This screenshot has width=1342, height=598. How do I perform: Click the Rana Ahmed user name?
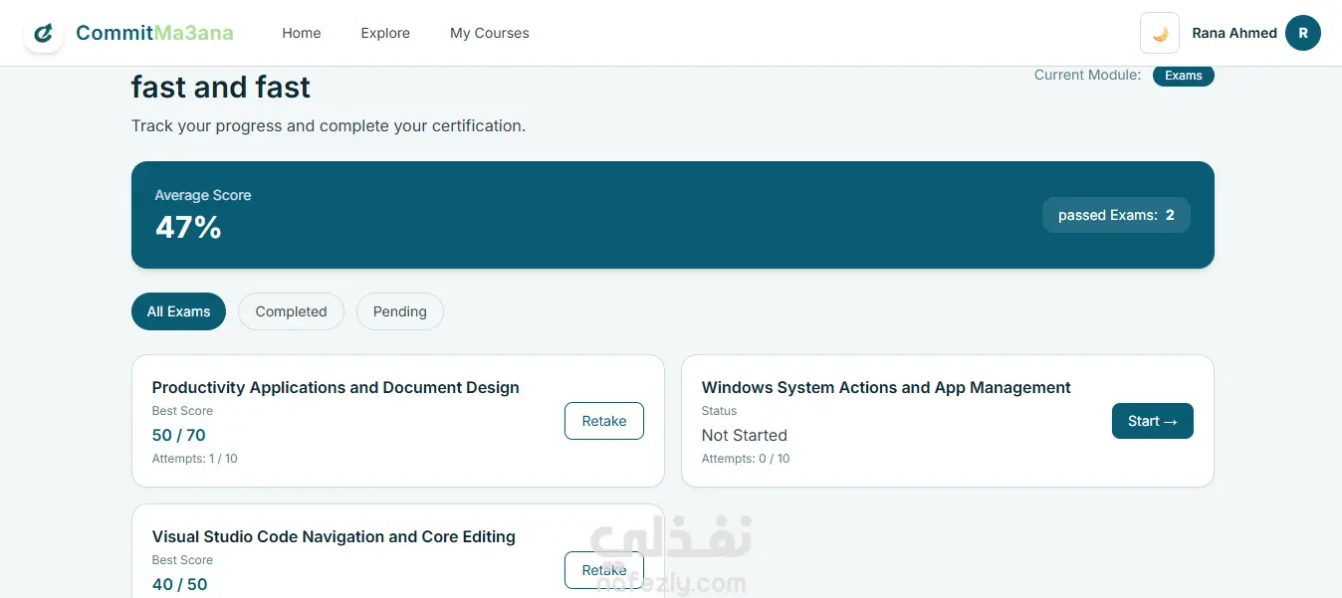click(x=1234, y=33)
